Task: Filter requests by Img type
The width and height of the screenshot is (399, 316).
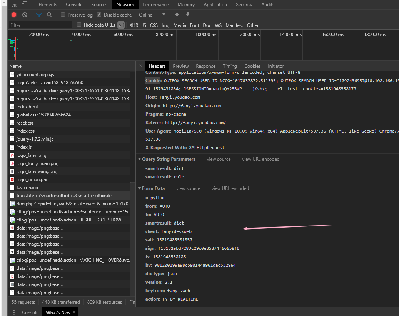Action: coord(165,25)
